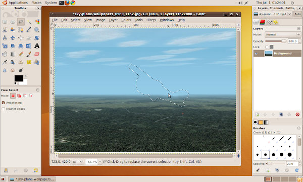The height and width of the screenshot is (182, 303).
Task: Click the black foreground color swatch
Action: [x=19, y=78]
